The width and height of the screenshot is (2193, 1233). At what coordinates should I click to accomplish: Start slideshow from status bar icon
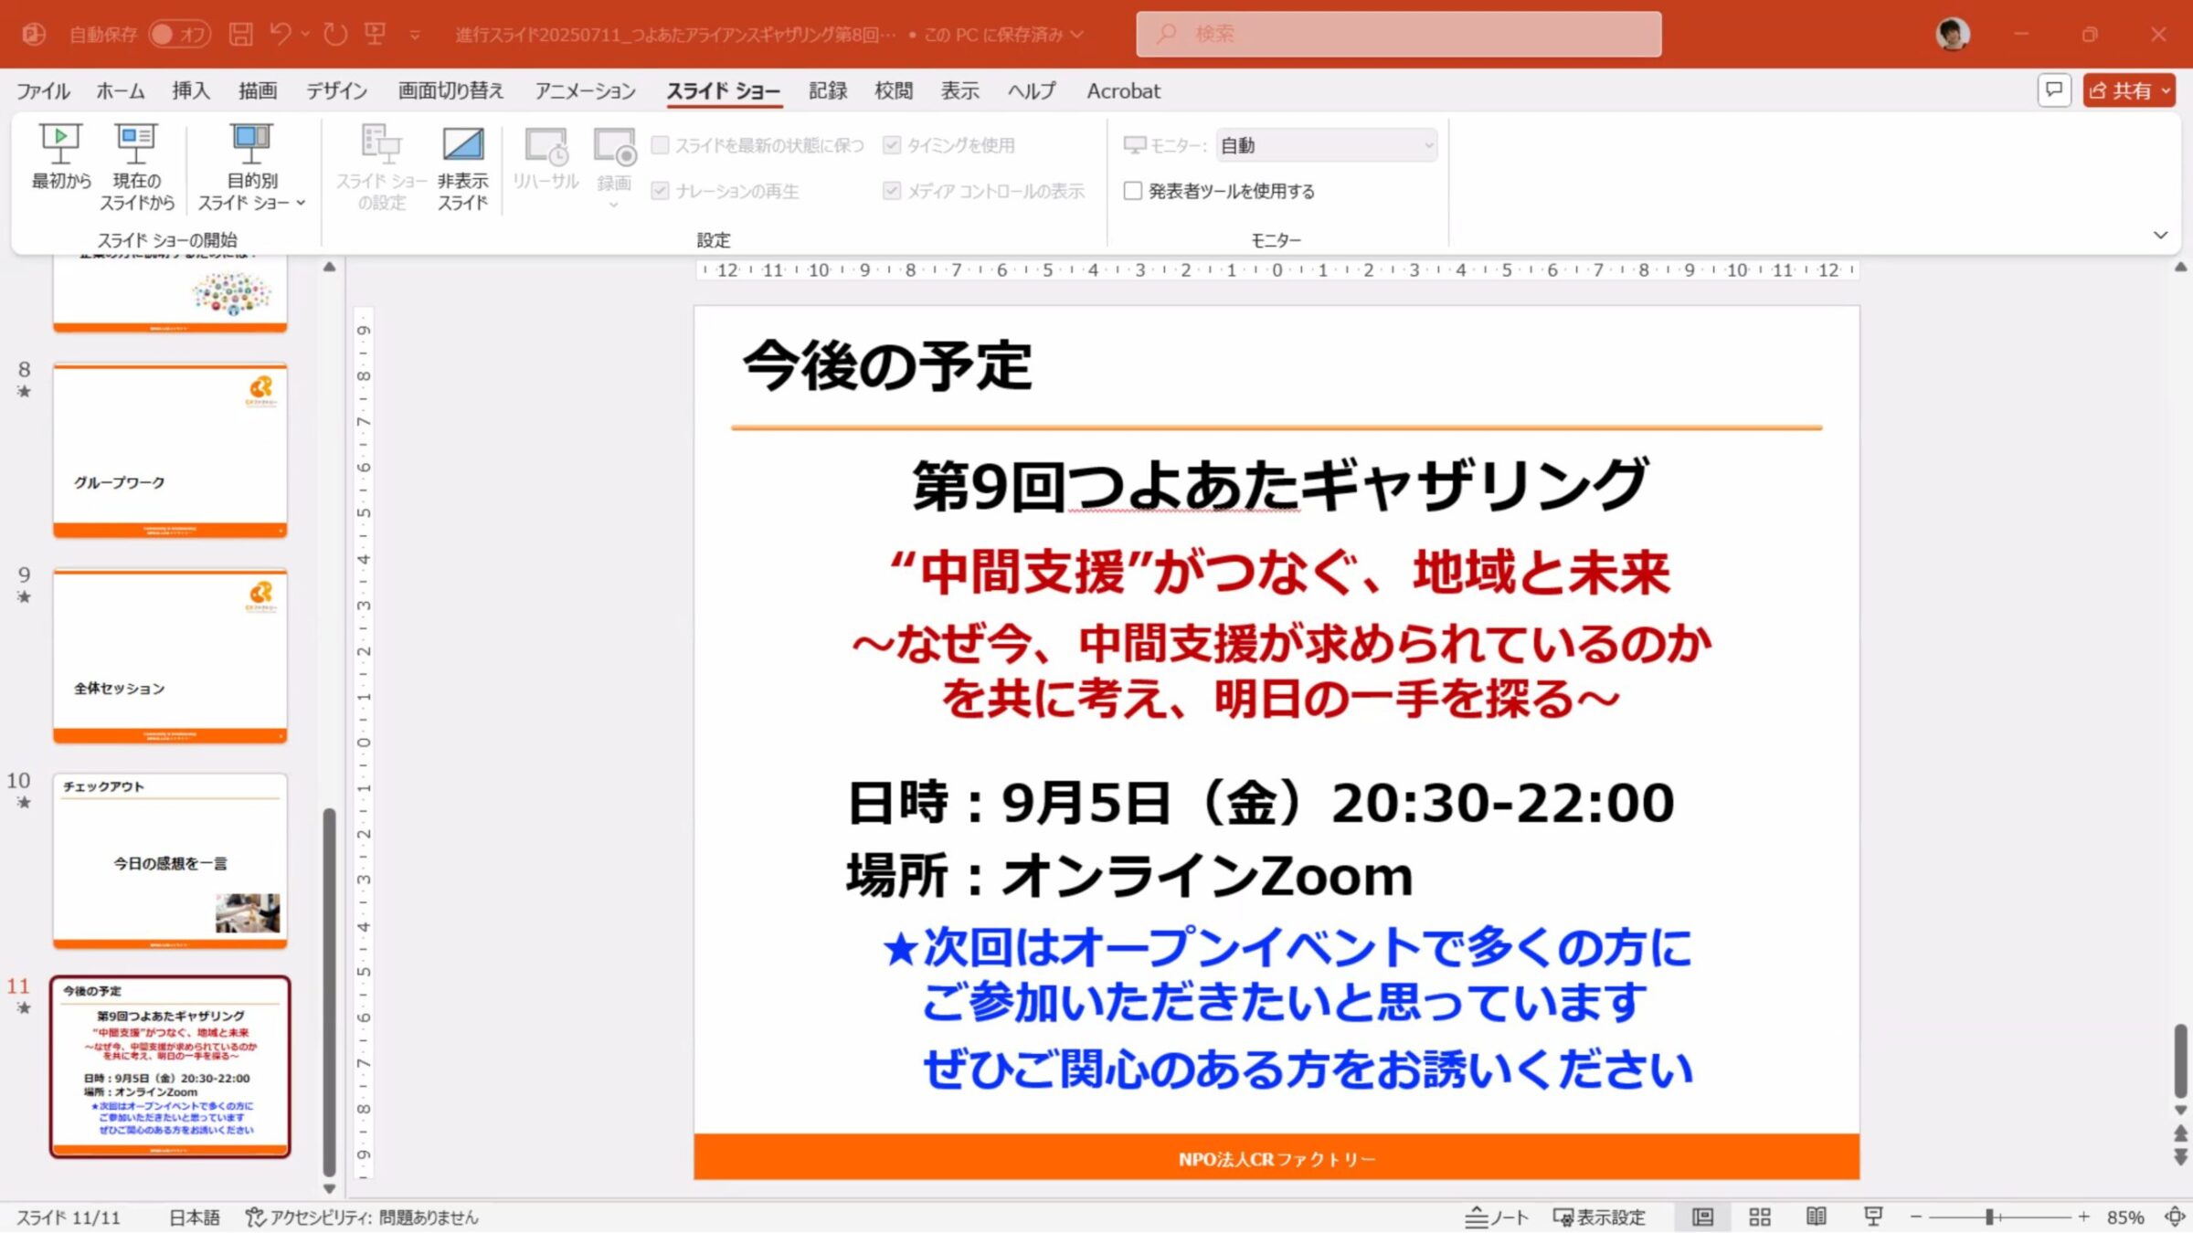pos(1873,1217)
